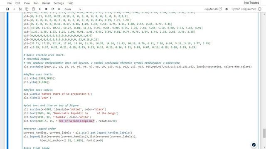Cut the selected cell with the scissors icon
The height and width of the screenshot is (149, 266).
click(x=20, y=9)
